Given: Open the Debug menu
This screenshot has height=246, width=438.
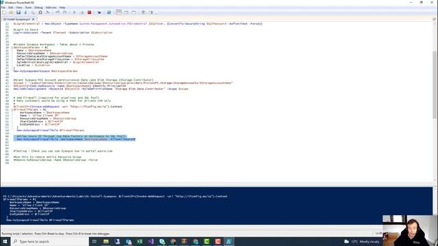Looking at the screenshot, I should tap(38, 8).
